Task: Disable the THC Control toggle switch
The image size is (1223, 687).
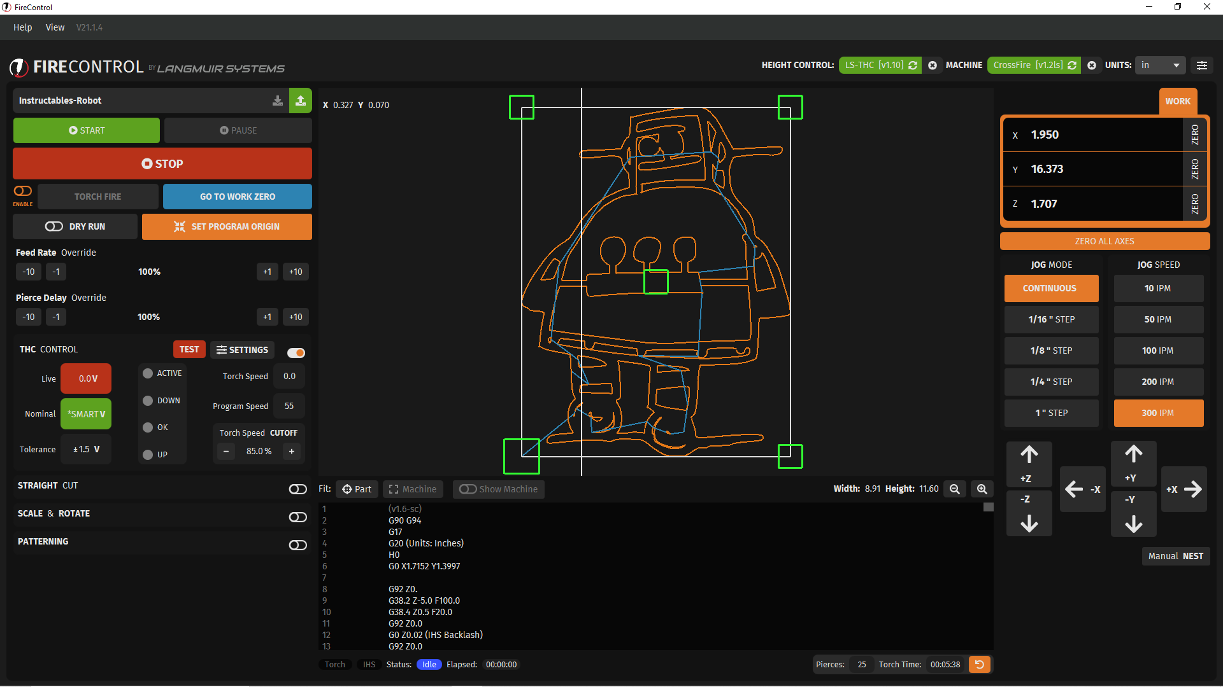Action: tap(296, 352)
